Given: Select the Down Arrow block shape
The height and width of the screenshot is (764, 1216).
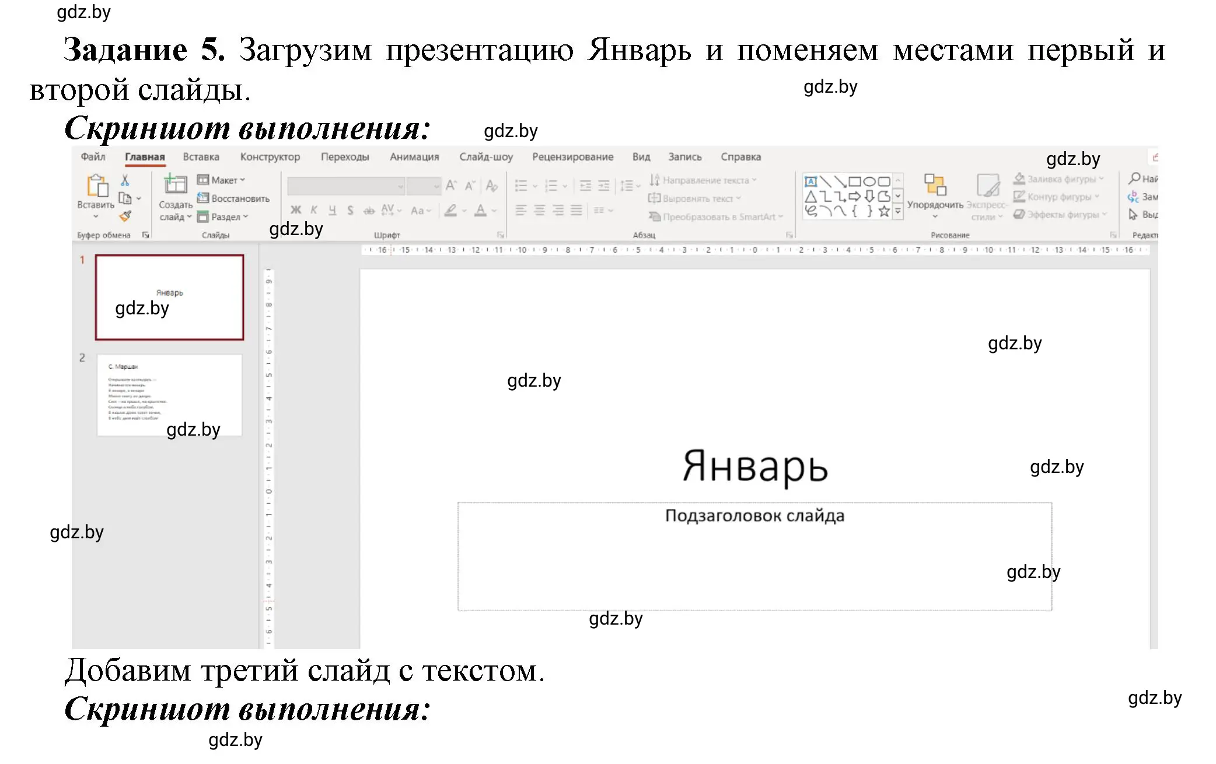Looking at the screenshot, I should pos(869,196).
